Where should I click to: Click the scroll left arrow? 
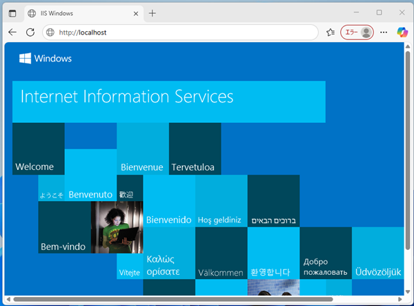8,299
